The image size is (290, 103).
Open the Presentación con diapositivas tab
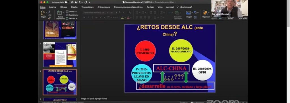pos(128,7)
